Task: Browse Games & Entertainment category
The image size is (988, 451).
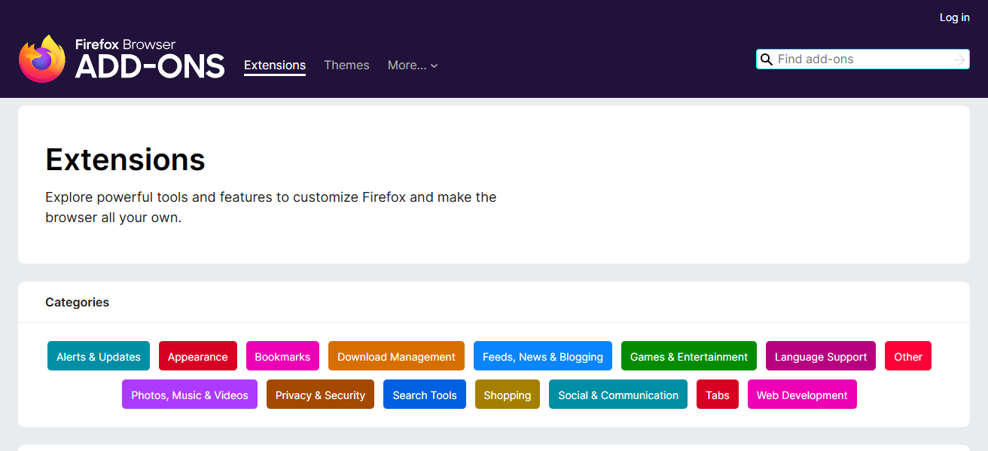Action: (689, 356)
